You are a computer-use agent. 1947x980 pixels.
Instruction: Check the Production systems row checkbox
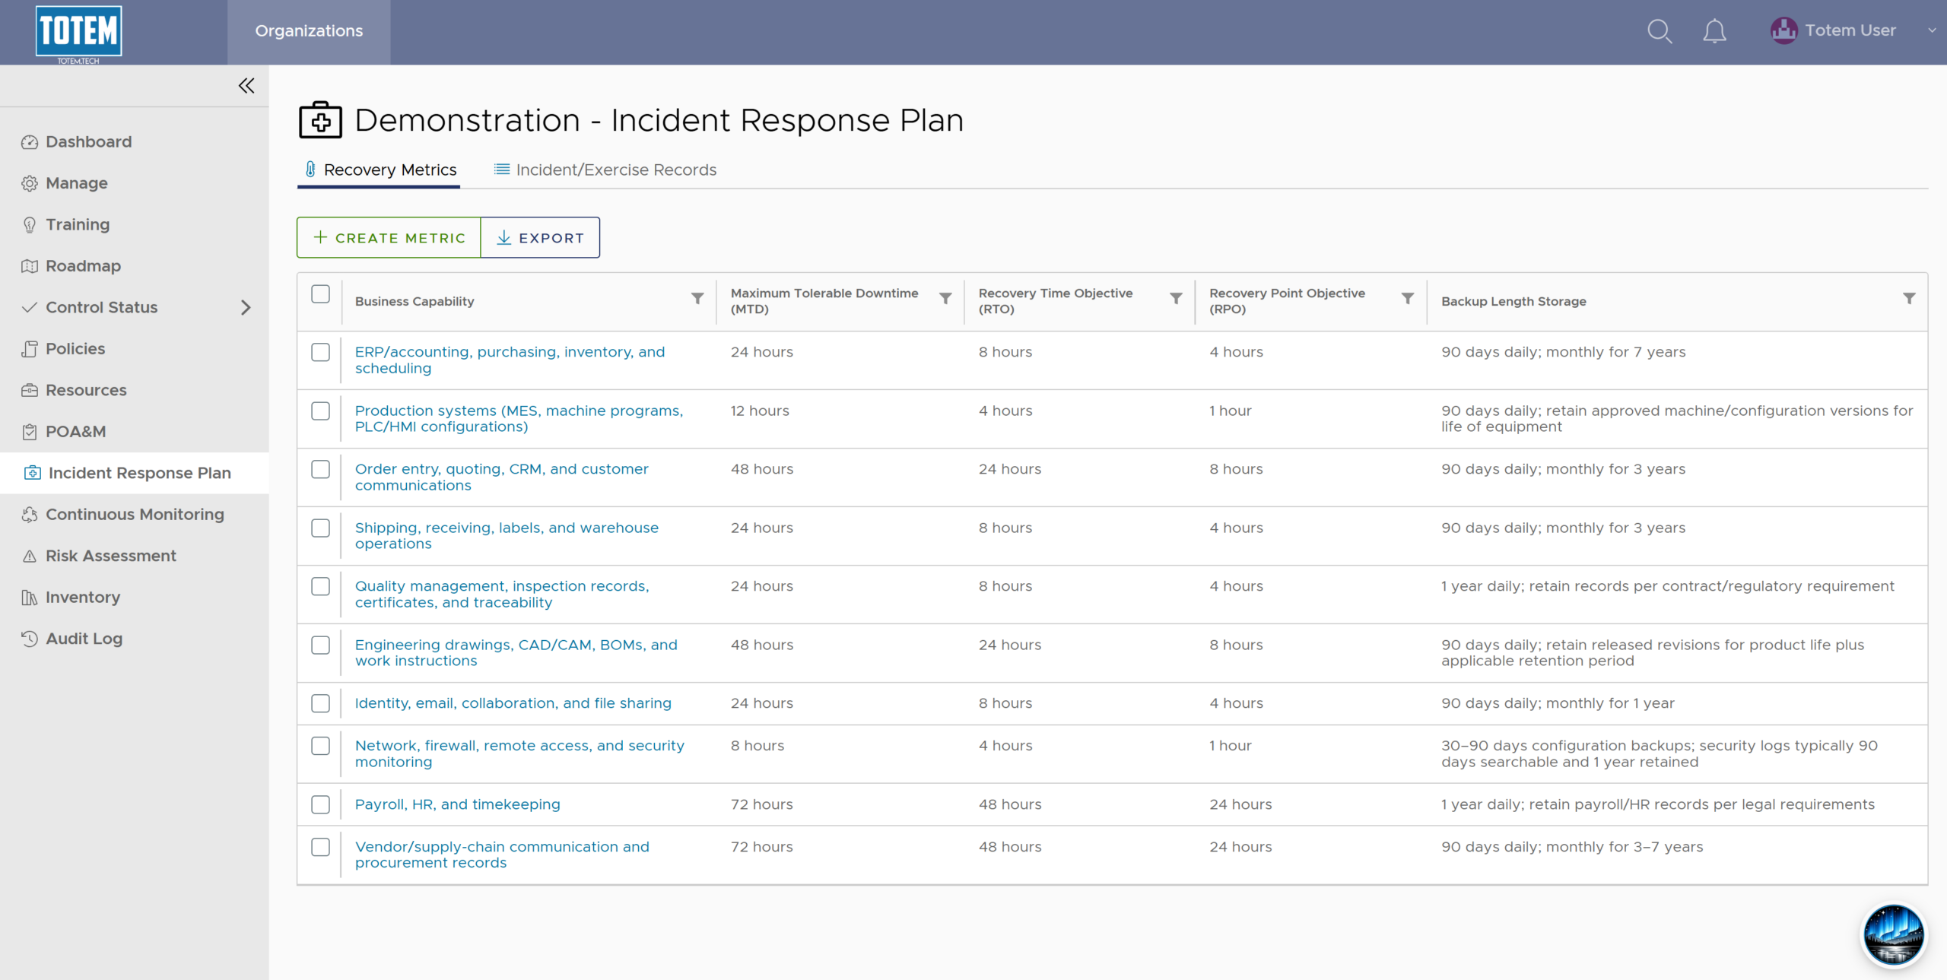pyautogui.click(x=320, y=411)
